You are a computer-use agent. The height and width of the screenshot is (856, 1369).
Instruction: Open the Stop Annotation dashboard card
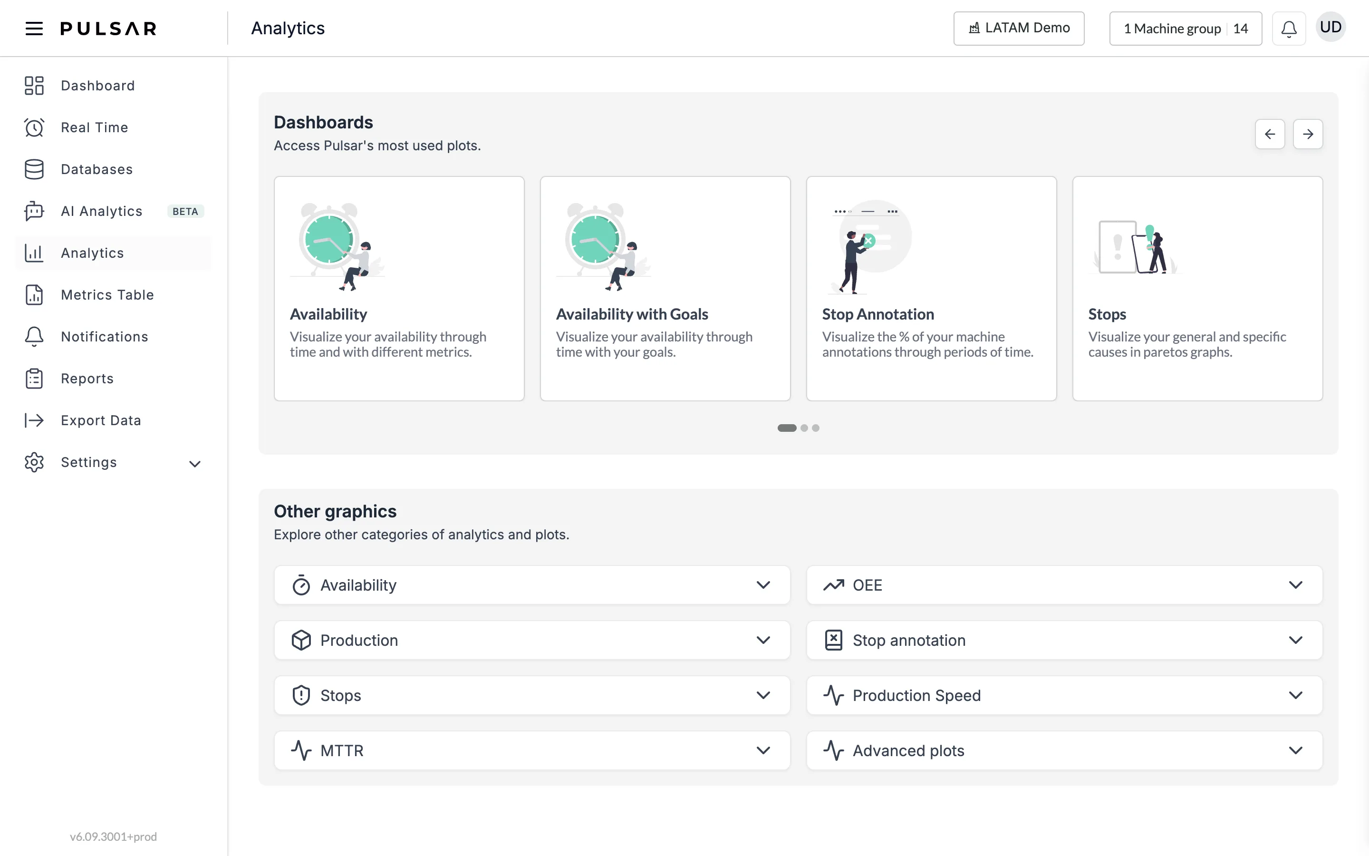point(931,289)
